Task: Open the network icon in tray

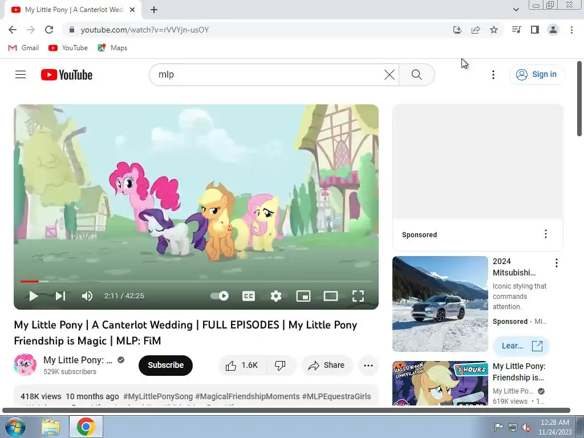Action: [513, 427]
